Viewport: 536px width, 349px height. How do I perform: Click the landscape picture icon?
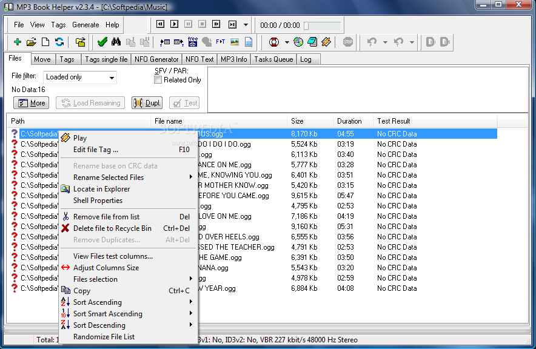[235, 42]
